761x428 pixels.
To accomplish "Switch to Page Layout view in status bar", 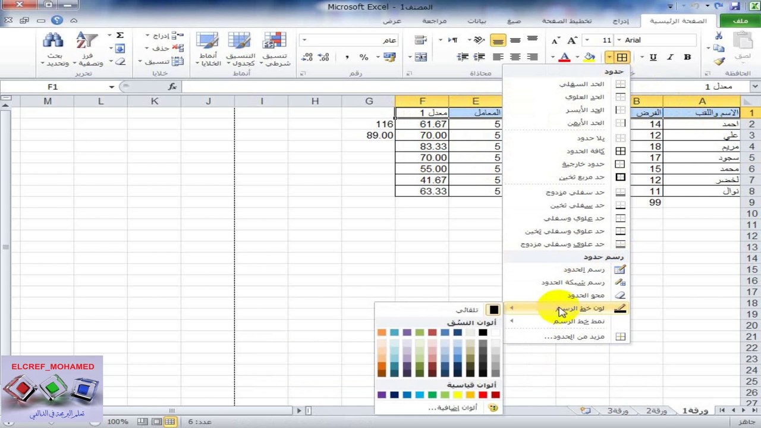I will (x=156, y=421).
